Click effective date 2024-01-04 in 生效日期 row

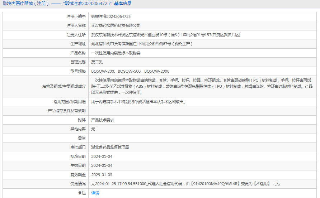click(x=102, y=165)
